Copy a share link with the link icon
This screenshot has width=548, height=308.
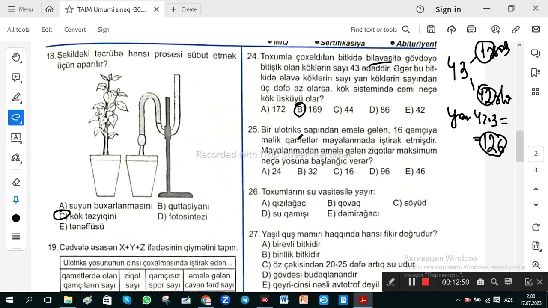click(x=516, y=30)
